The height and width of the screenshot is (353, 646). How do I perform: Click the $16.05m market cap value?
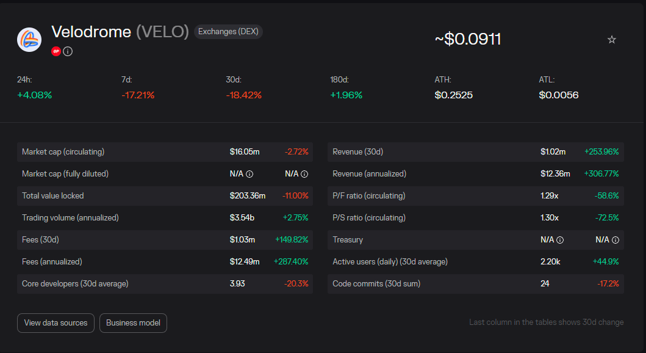point(245,151)
